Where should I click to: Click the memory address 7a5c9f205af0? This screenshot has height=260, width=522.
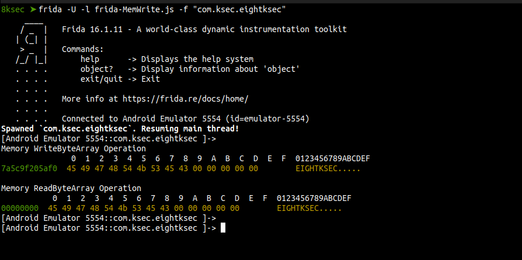coord(29,168)
